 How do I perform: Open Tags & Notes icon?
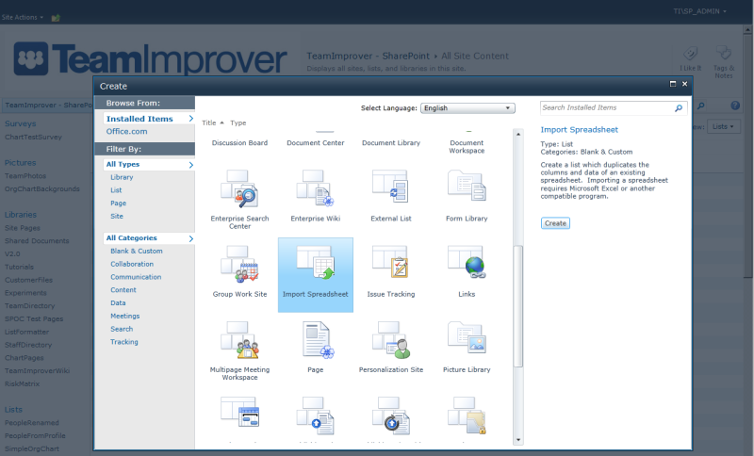point(723,54)
